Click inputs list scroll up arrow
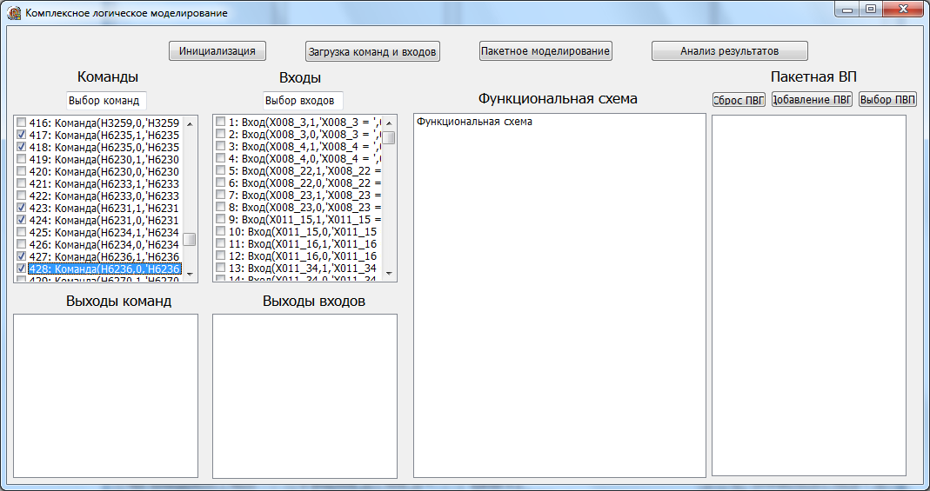Viewport: 930px width, 491px height. (389, 123)
